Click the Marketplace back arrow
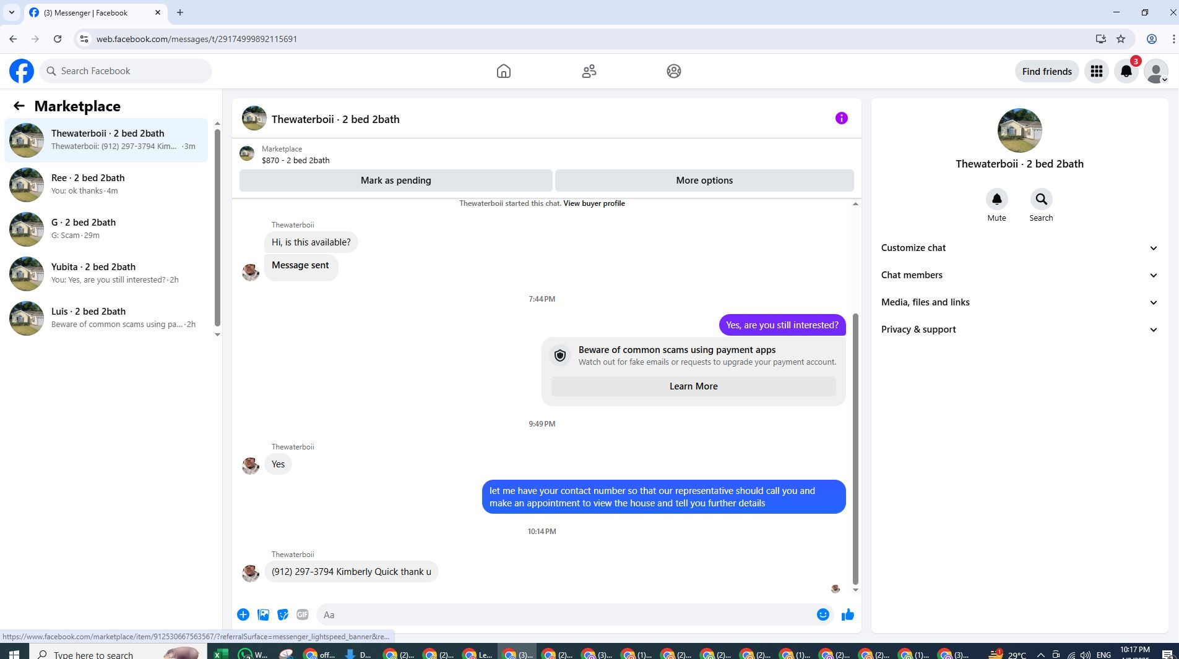This screenshot has width=1179, height=659. point(19,106)
